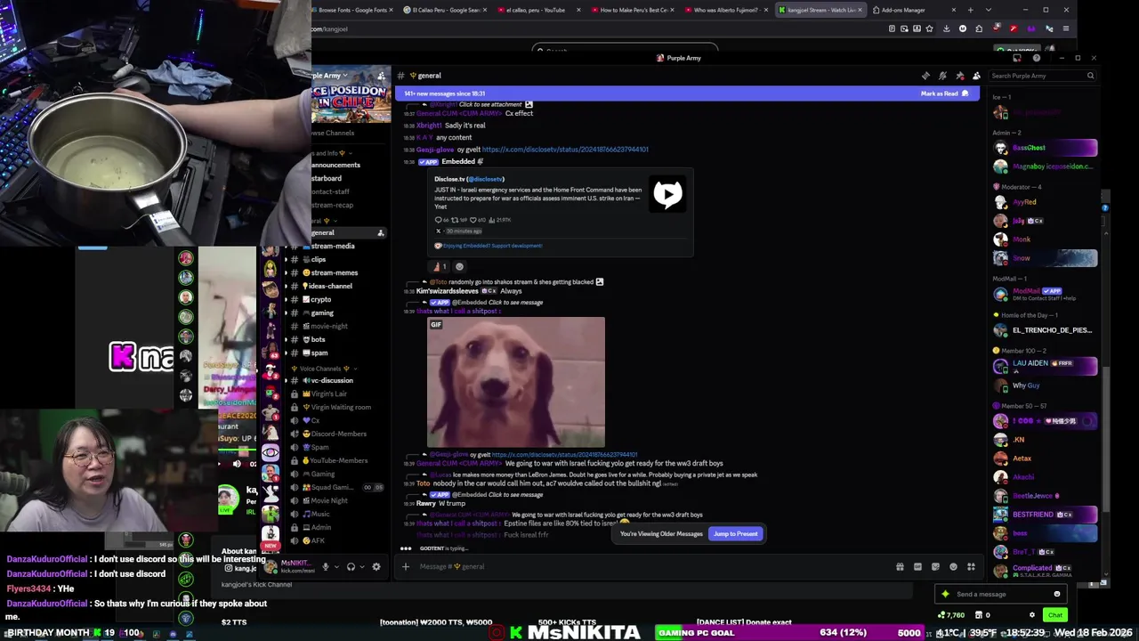The image size is (1139, 641).
Task: Open BassChest profile in member list
Action: pos(1045,148)
